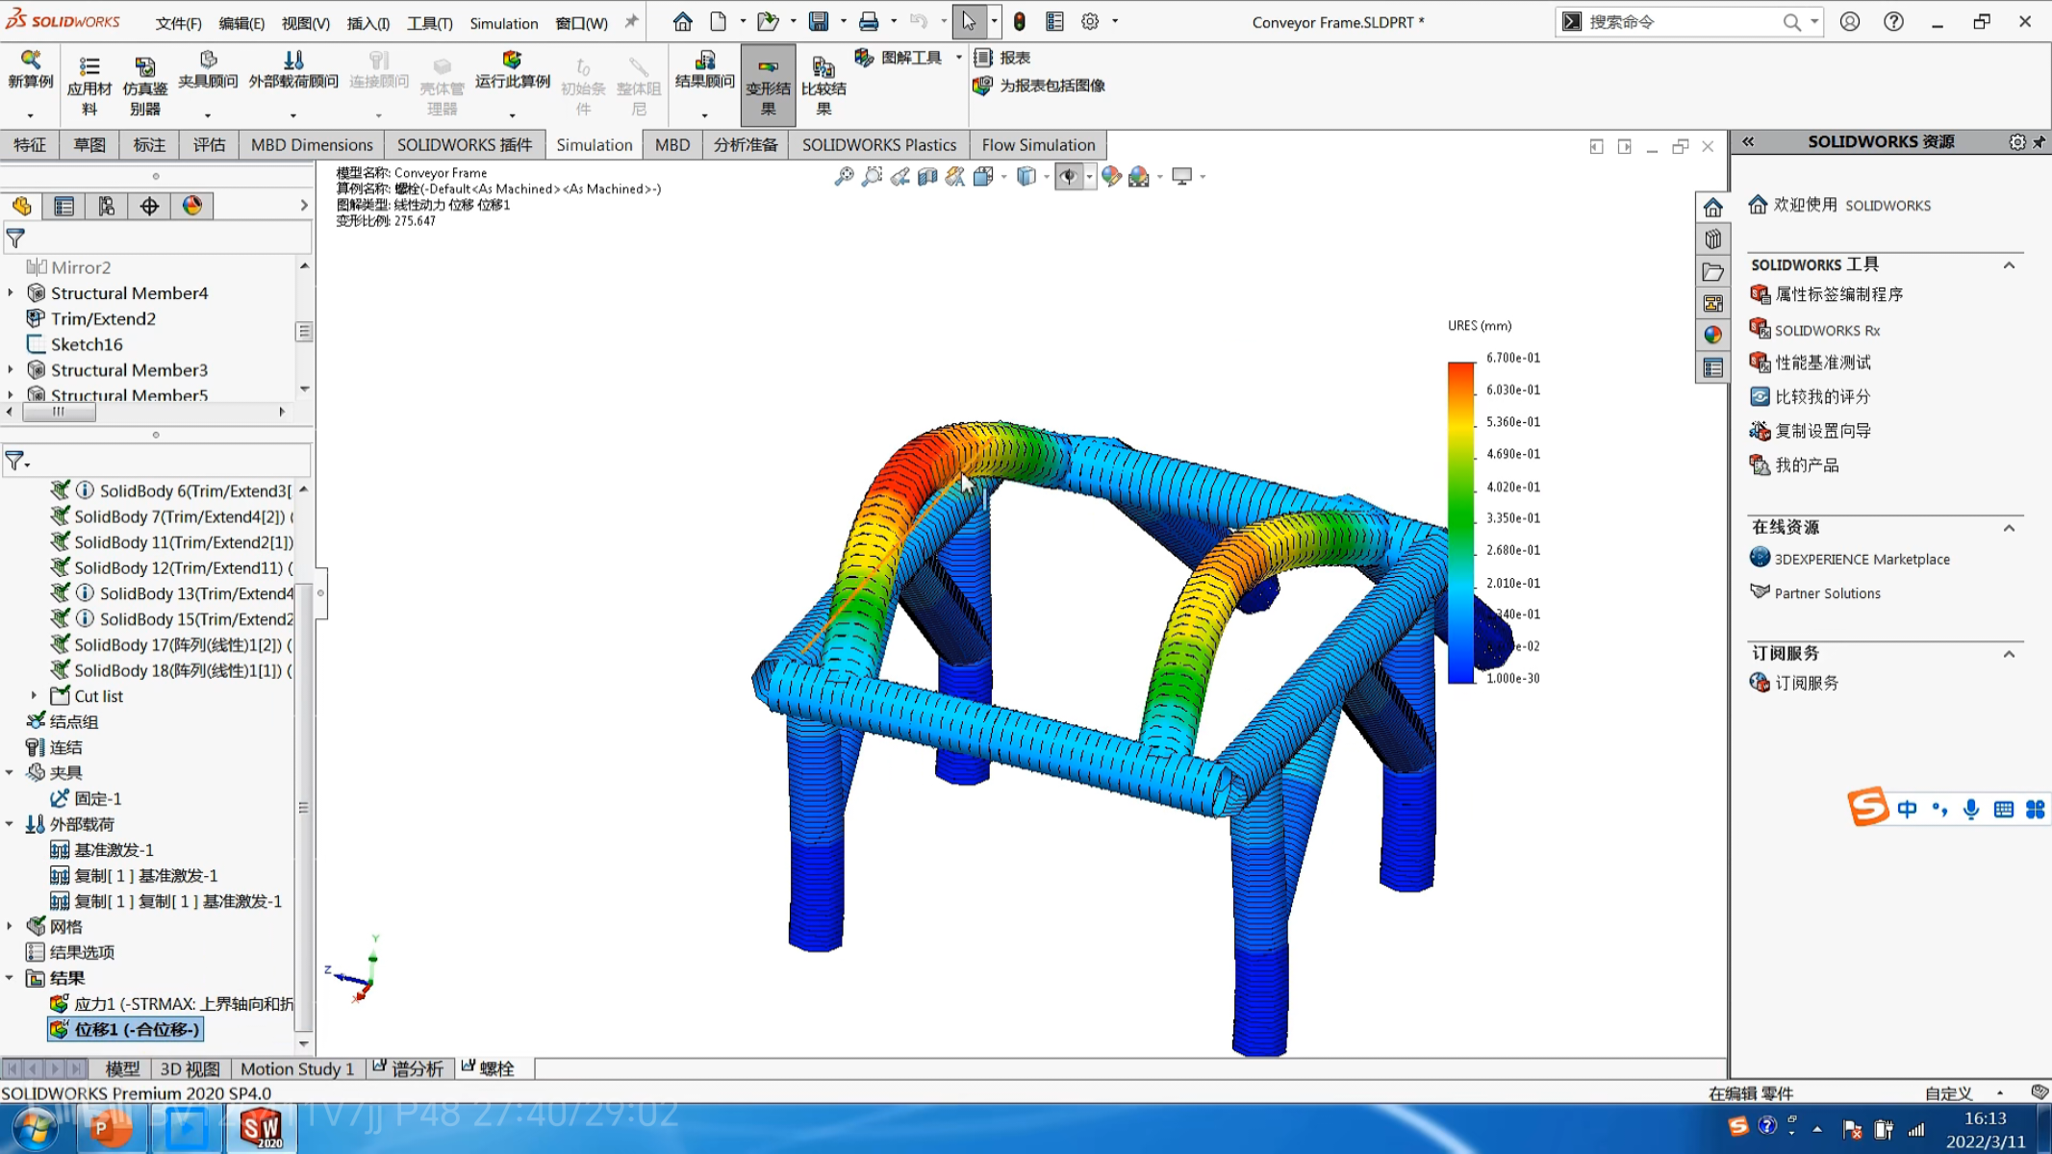The width and height of the screenshot is (2052, 1154).
Task: Click the Section View icon in viewport toolbar
Action: [926, 176]
